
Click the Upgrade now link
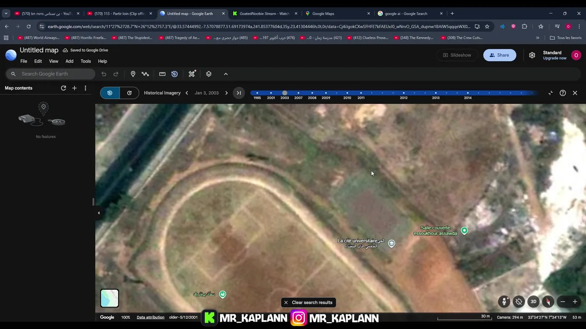pos(555,58)
